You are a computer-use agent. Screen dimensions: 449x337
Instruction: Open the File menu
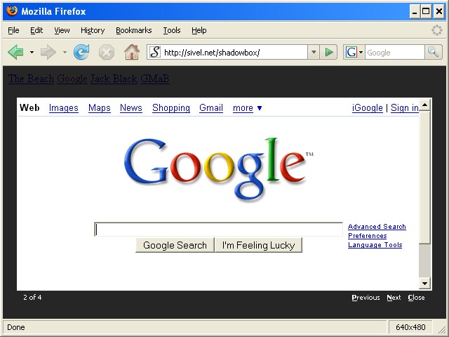pos(13,30)
